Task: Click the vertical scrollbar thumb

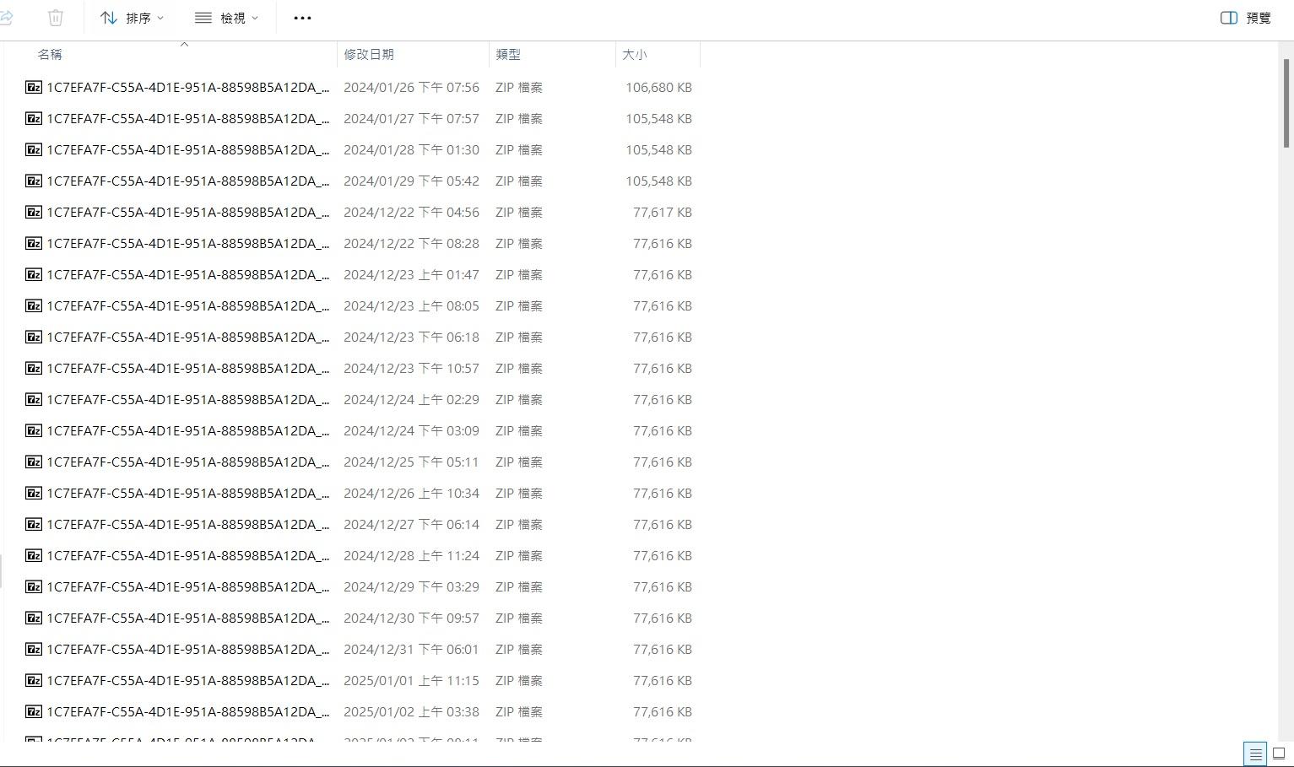Action: click(1286, 101)
